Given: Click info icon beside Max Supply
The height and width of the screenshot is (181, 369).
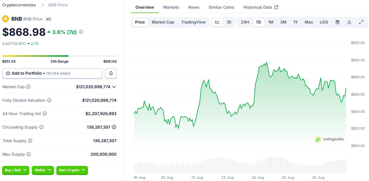Looking at the screenshot, I should click(x=29, y=154).
